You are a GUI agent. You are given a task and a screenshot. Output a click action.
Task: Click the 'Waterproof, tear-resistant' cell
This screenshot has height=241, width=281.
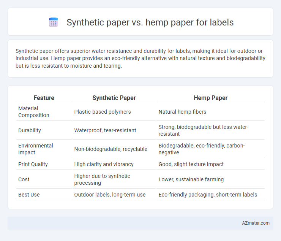(x=114, y=130)
